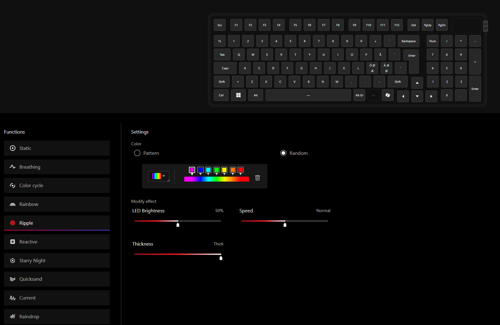Image resolution: width=500 pixels, height=325 pixels.
Task: Click the Copilot key on virtual keyboard
Action: click(x=387, y=95)
